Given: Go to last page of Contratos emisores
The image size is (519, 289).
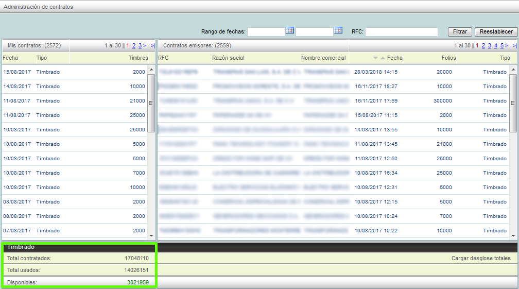Looking at the screenshot, I should tap(514, 46).
